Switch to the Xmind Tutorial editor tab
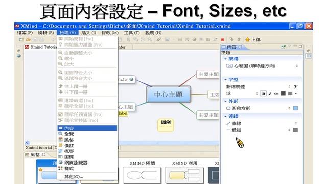 coord(41,47)
